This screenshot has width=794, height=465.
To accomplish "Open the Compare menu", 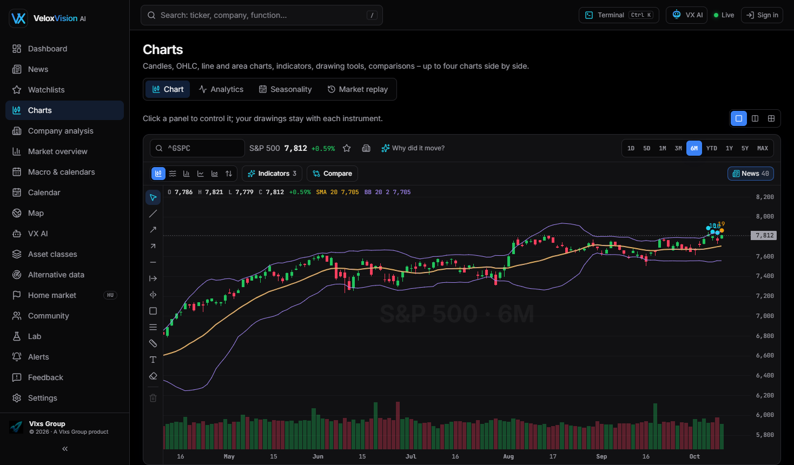I will [x=332, y=174].
